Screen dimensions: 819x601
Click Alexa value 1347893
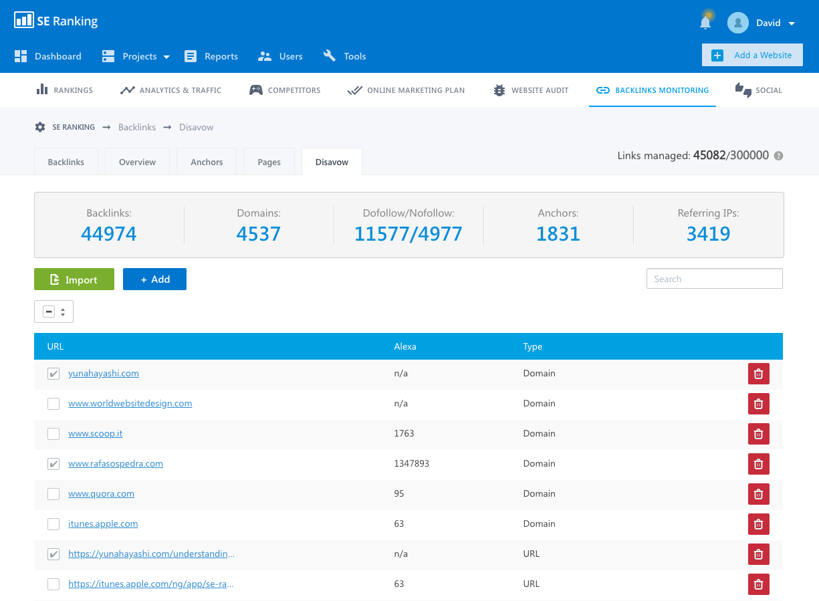(412, 463)
